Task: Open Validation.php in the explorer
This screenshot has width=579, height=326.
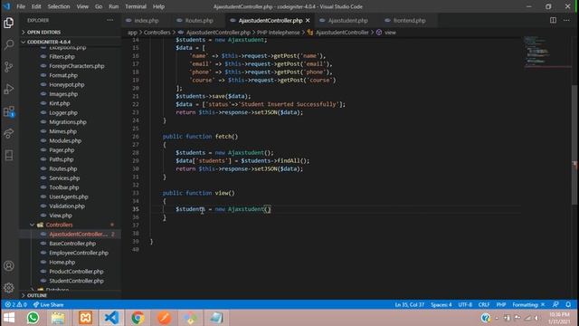Action: click(x=67, y=206)
